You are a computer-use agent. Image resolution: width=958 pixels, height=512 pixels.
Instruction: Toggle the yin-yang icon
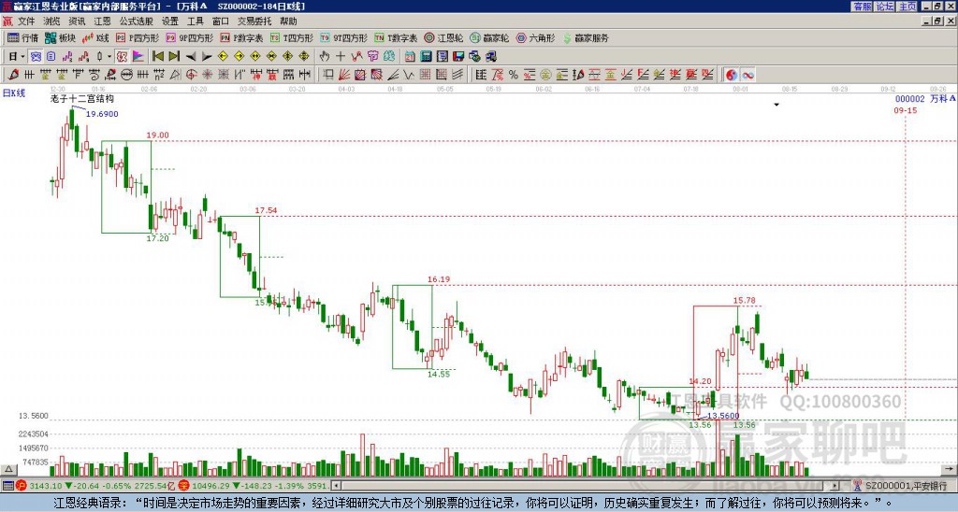[732, 75]
